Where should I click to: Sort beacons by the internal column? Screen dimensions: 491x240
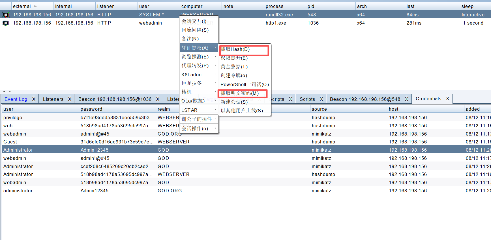coord(74,6)
